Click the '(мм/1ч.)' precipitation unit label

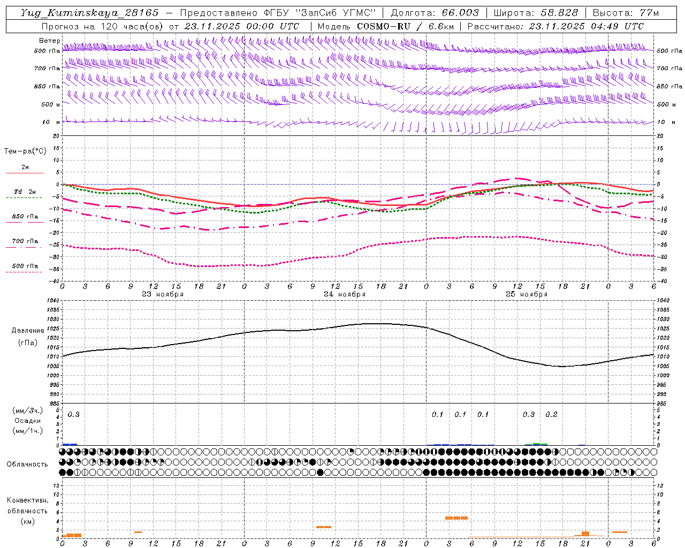[x=28, y=431]
